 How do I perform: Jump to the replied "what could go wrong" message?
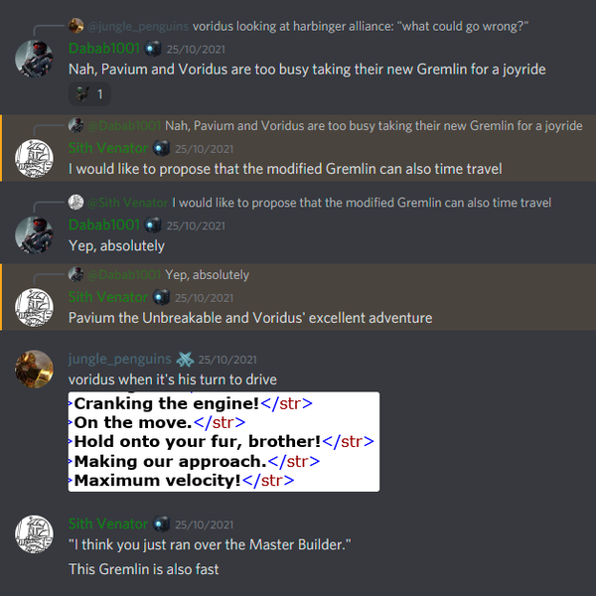click(361, 26)
